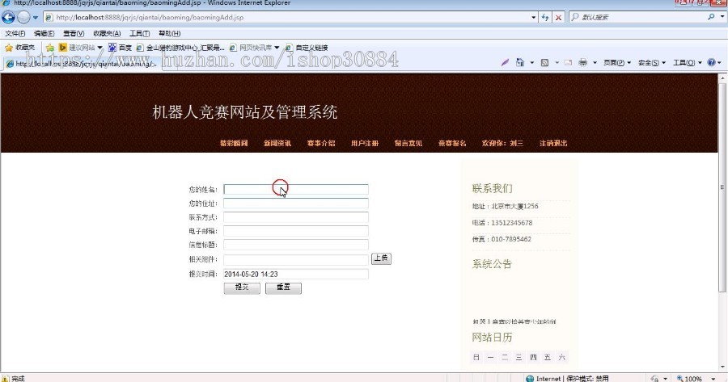Click the address bar URL field
The width and height of the screenshot is (728, 382).
[287, 18]
